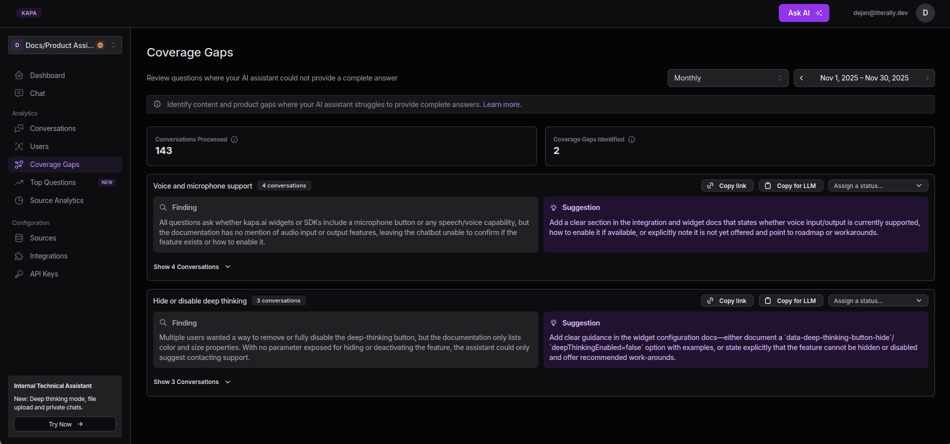
Task: Click the NEW badge on Top Questions
Action: [107, 182]
